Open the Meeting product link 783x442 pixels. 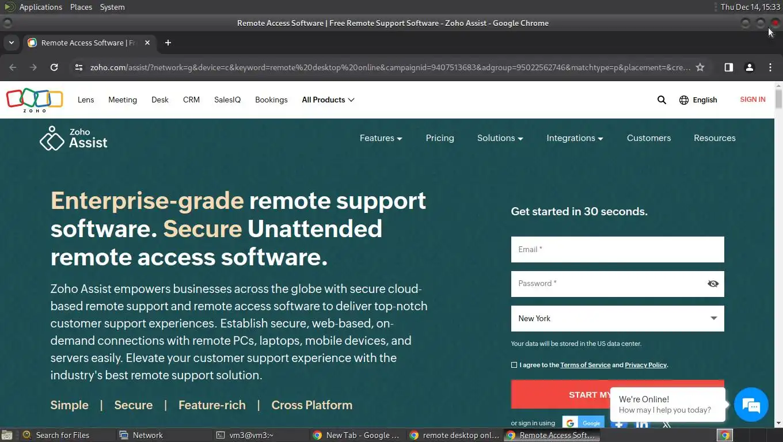[123, 100]
